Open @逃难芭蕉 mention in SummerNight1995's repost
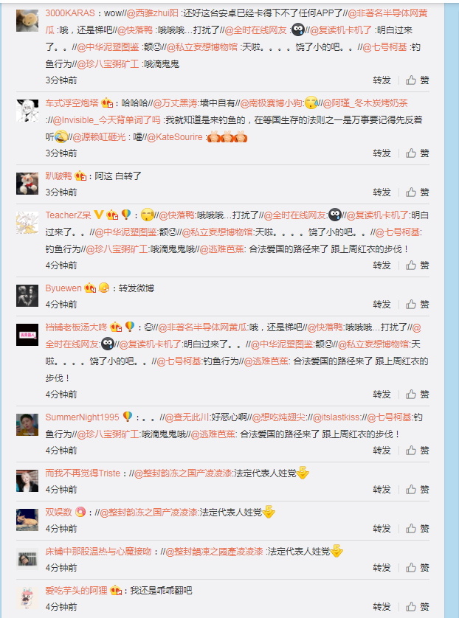The width and height of the screenshot is (459, 618). pos(213,434)
